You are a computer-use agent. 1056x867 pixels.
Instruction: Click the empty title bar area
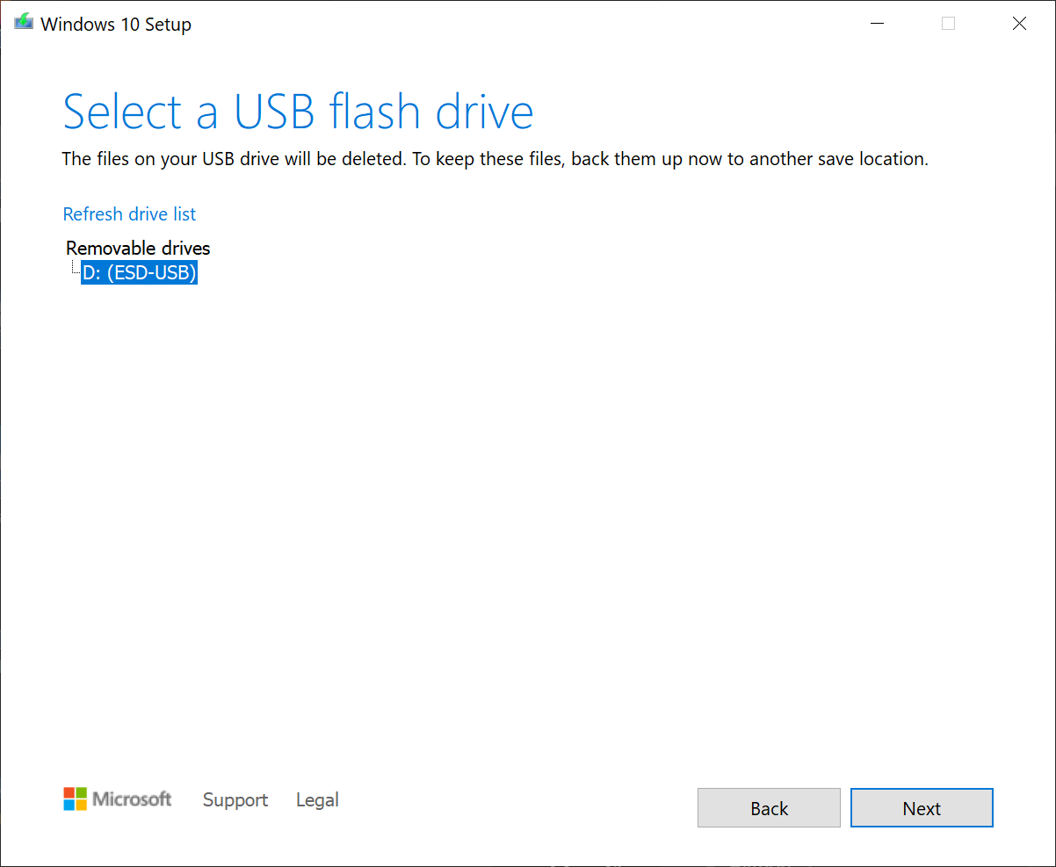[527, 24]
